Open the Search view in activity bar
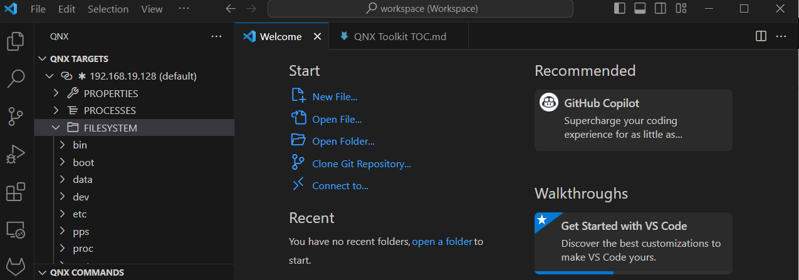The width and height of the screenshot is (799, 280). click(15, 79)
